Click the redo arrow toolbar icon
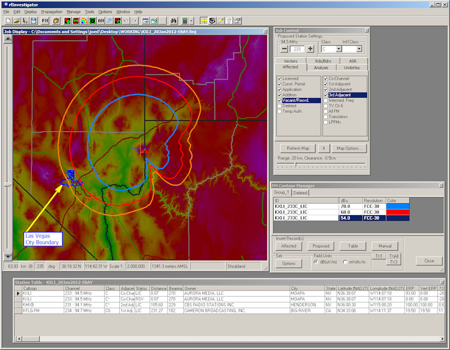Screen dimensions: 450x350 134,20
